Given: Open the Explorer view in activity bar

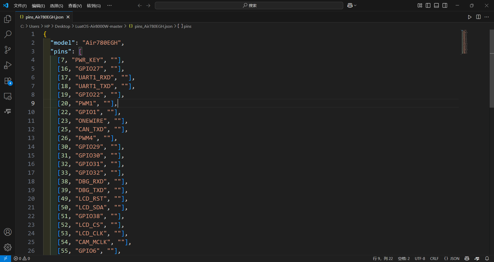Looking at the screenshot, I should [8, 19].
